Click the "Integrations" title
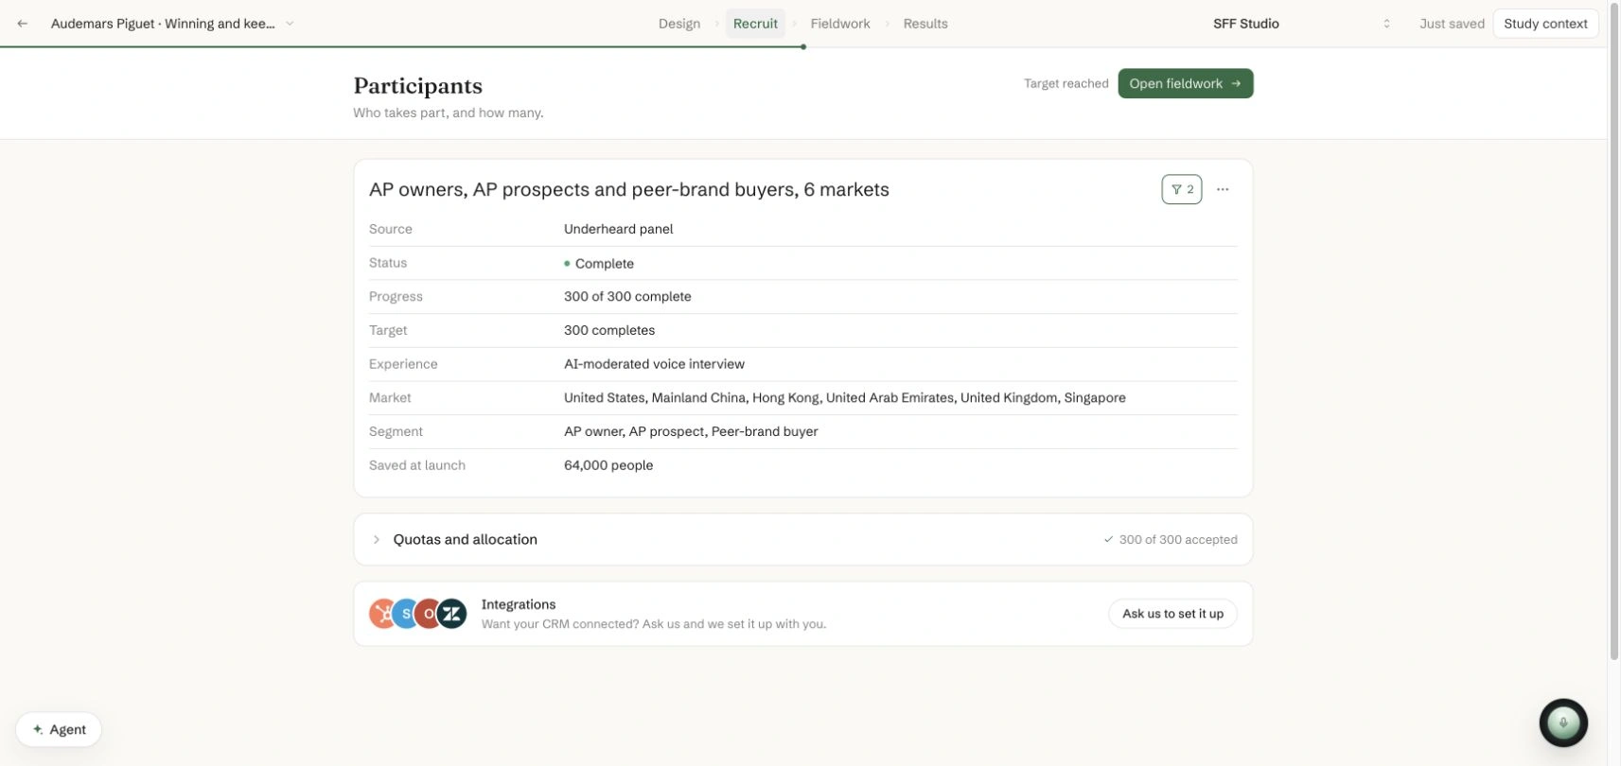 tap(519, 604)
